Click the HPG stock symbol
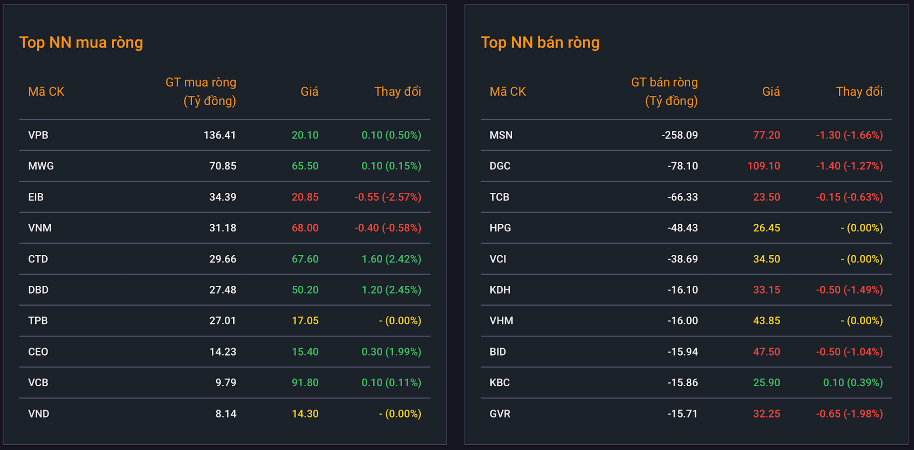The width and height of the screenshot is (914, 450). 500,228
